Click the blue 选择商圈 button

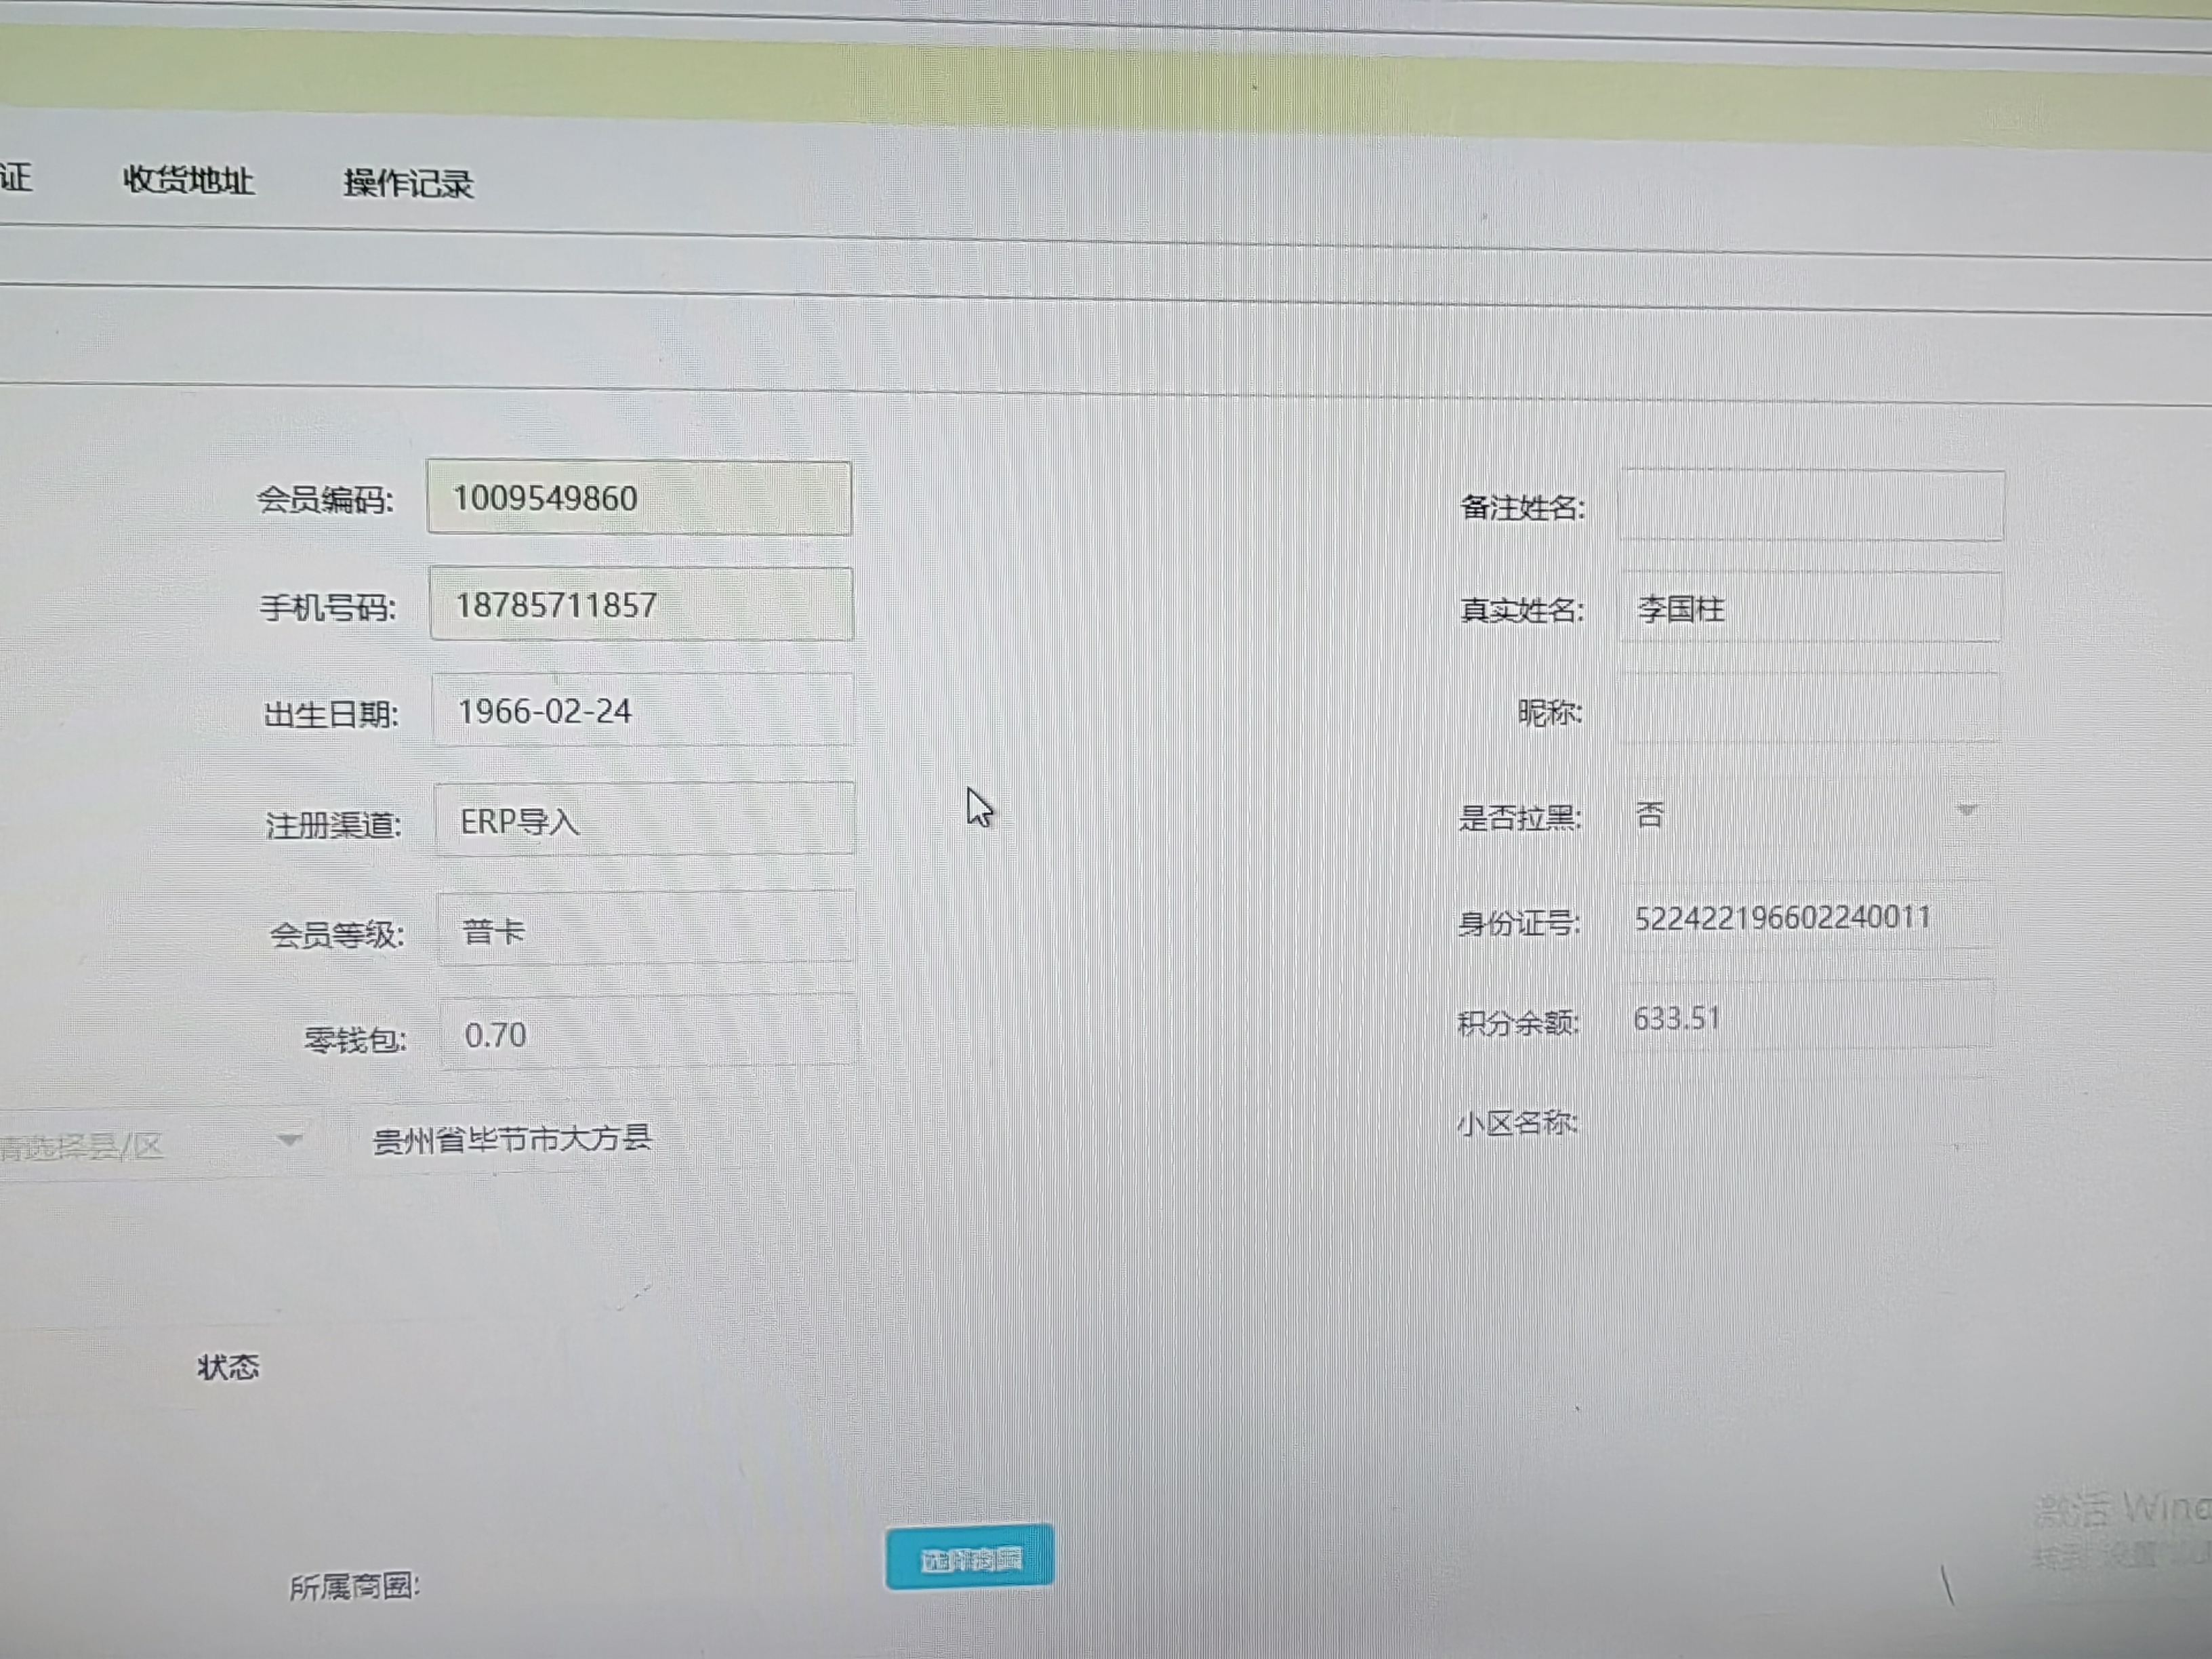tap(969, 1558)
